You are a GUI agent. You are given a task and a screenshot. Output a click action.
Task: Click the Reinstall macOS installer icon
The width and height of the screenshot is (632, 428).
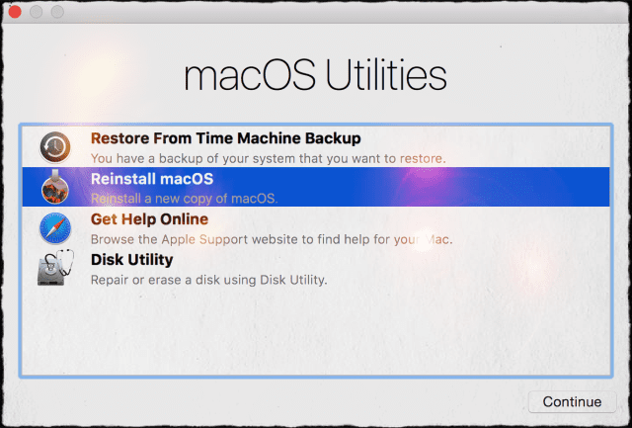pyautogui.click(x=54, y=187)
